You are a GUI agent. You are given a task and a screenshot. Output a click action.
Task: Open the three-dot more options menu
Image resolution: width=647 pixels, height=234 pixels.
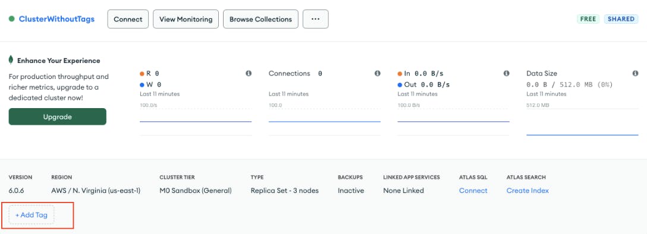[x=316, y=19]
